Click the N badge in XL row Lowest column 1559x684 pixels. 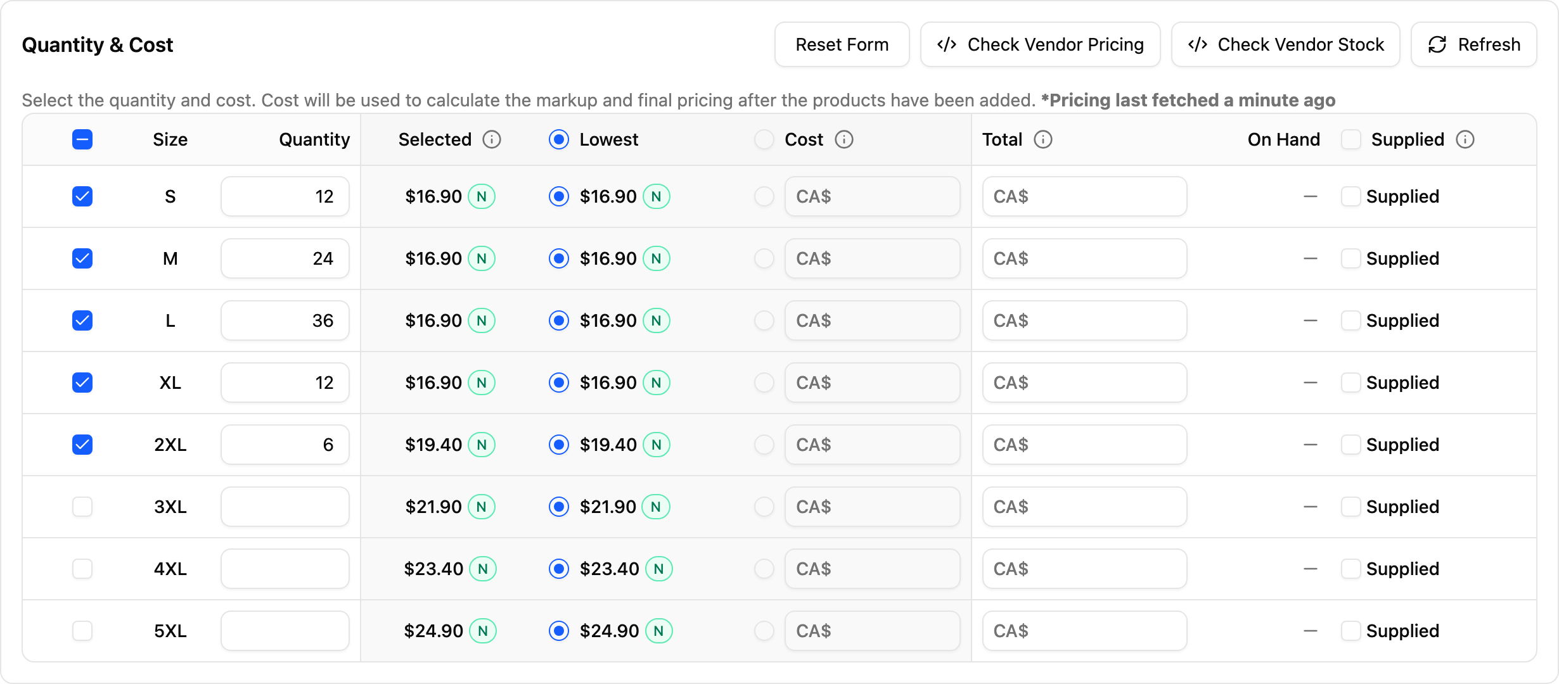click(657, 383)
